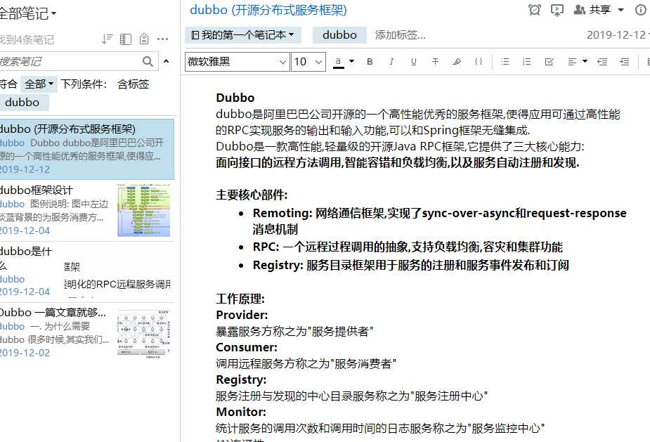Click the tag filter icon in list header
Image resolution: width=650 pixels, height=442 pixels.
coord(144,39)
